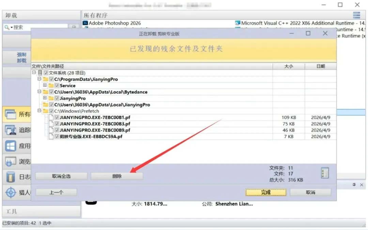Toggle the Service folder checkbox
The image size is (368, 230).
click(57, 85)
